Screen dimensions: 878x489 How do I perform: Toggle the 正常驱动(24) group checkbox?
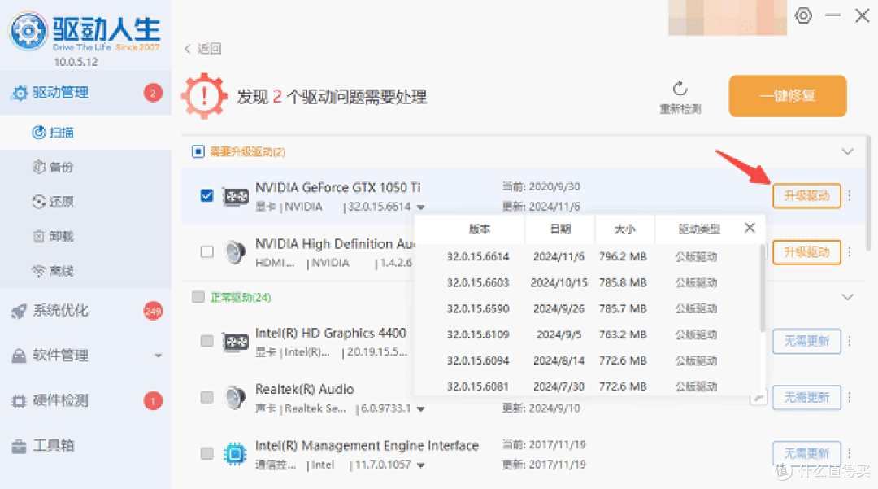tap(198, 297)
